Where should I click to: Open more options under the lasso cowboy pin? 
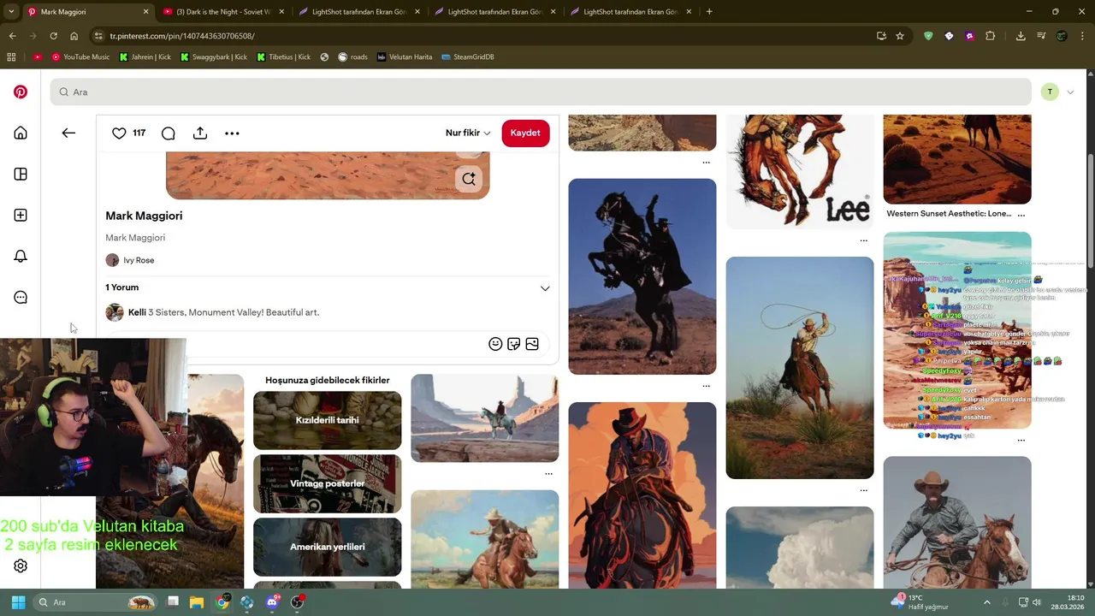863,490
